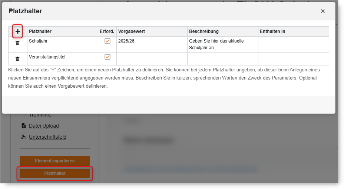Click the Unterschriftsfeld signature icon

[24, 137]
